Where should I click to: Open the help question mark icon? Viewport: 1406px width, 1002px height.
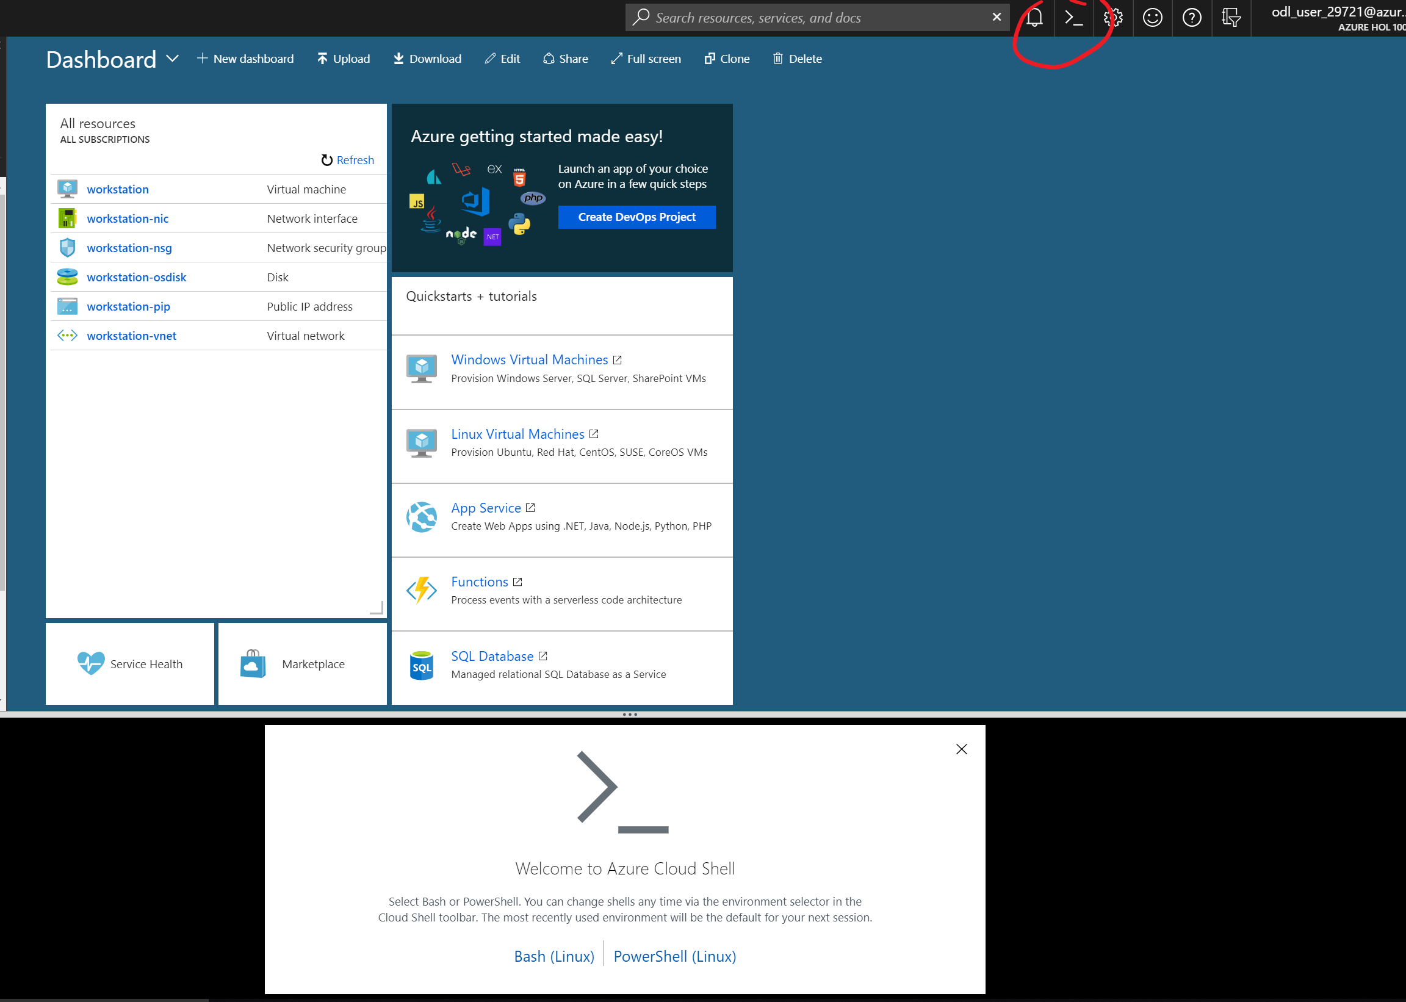click(x=1191, y=18)
